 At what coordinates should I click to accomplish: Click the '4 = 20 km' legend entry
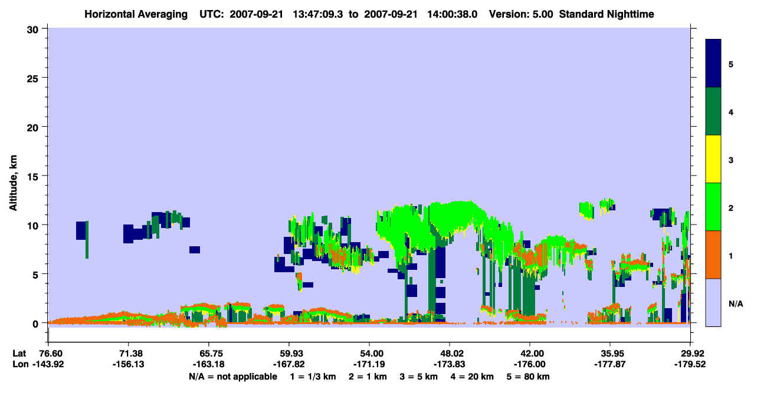(471, 377)
